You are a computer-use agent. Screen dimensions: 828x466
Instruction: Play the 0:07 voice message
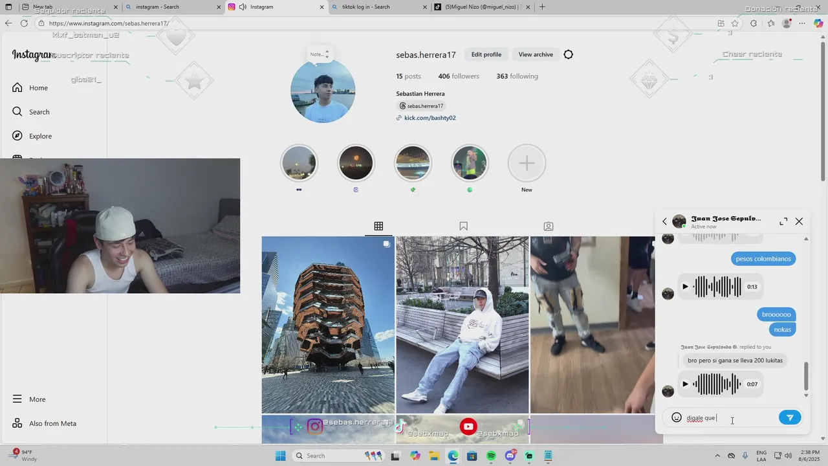click(x=685, y=384)
